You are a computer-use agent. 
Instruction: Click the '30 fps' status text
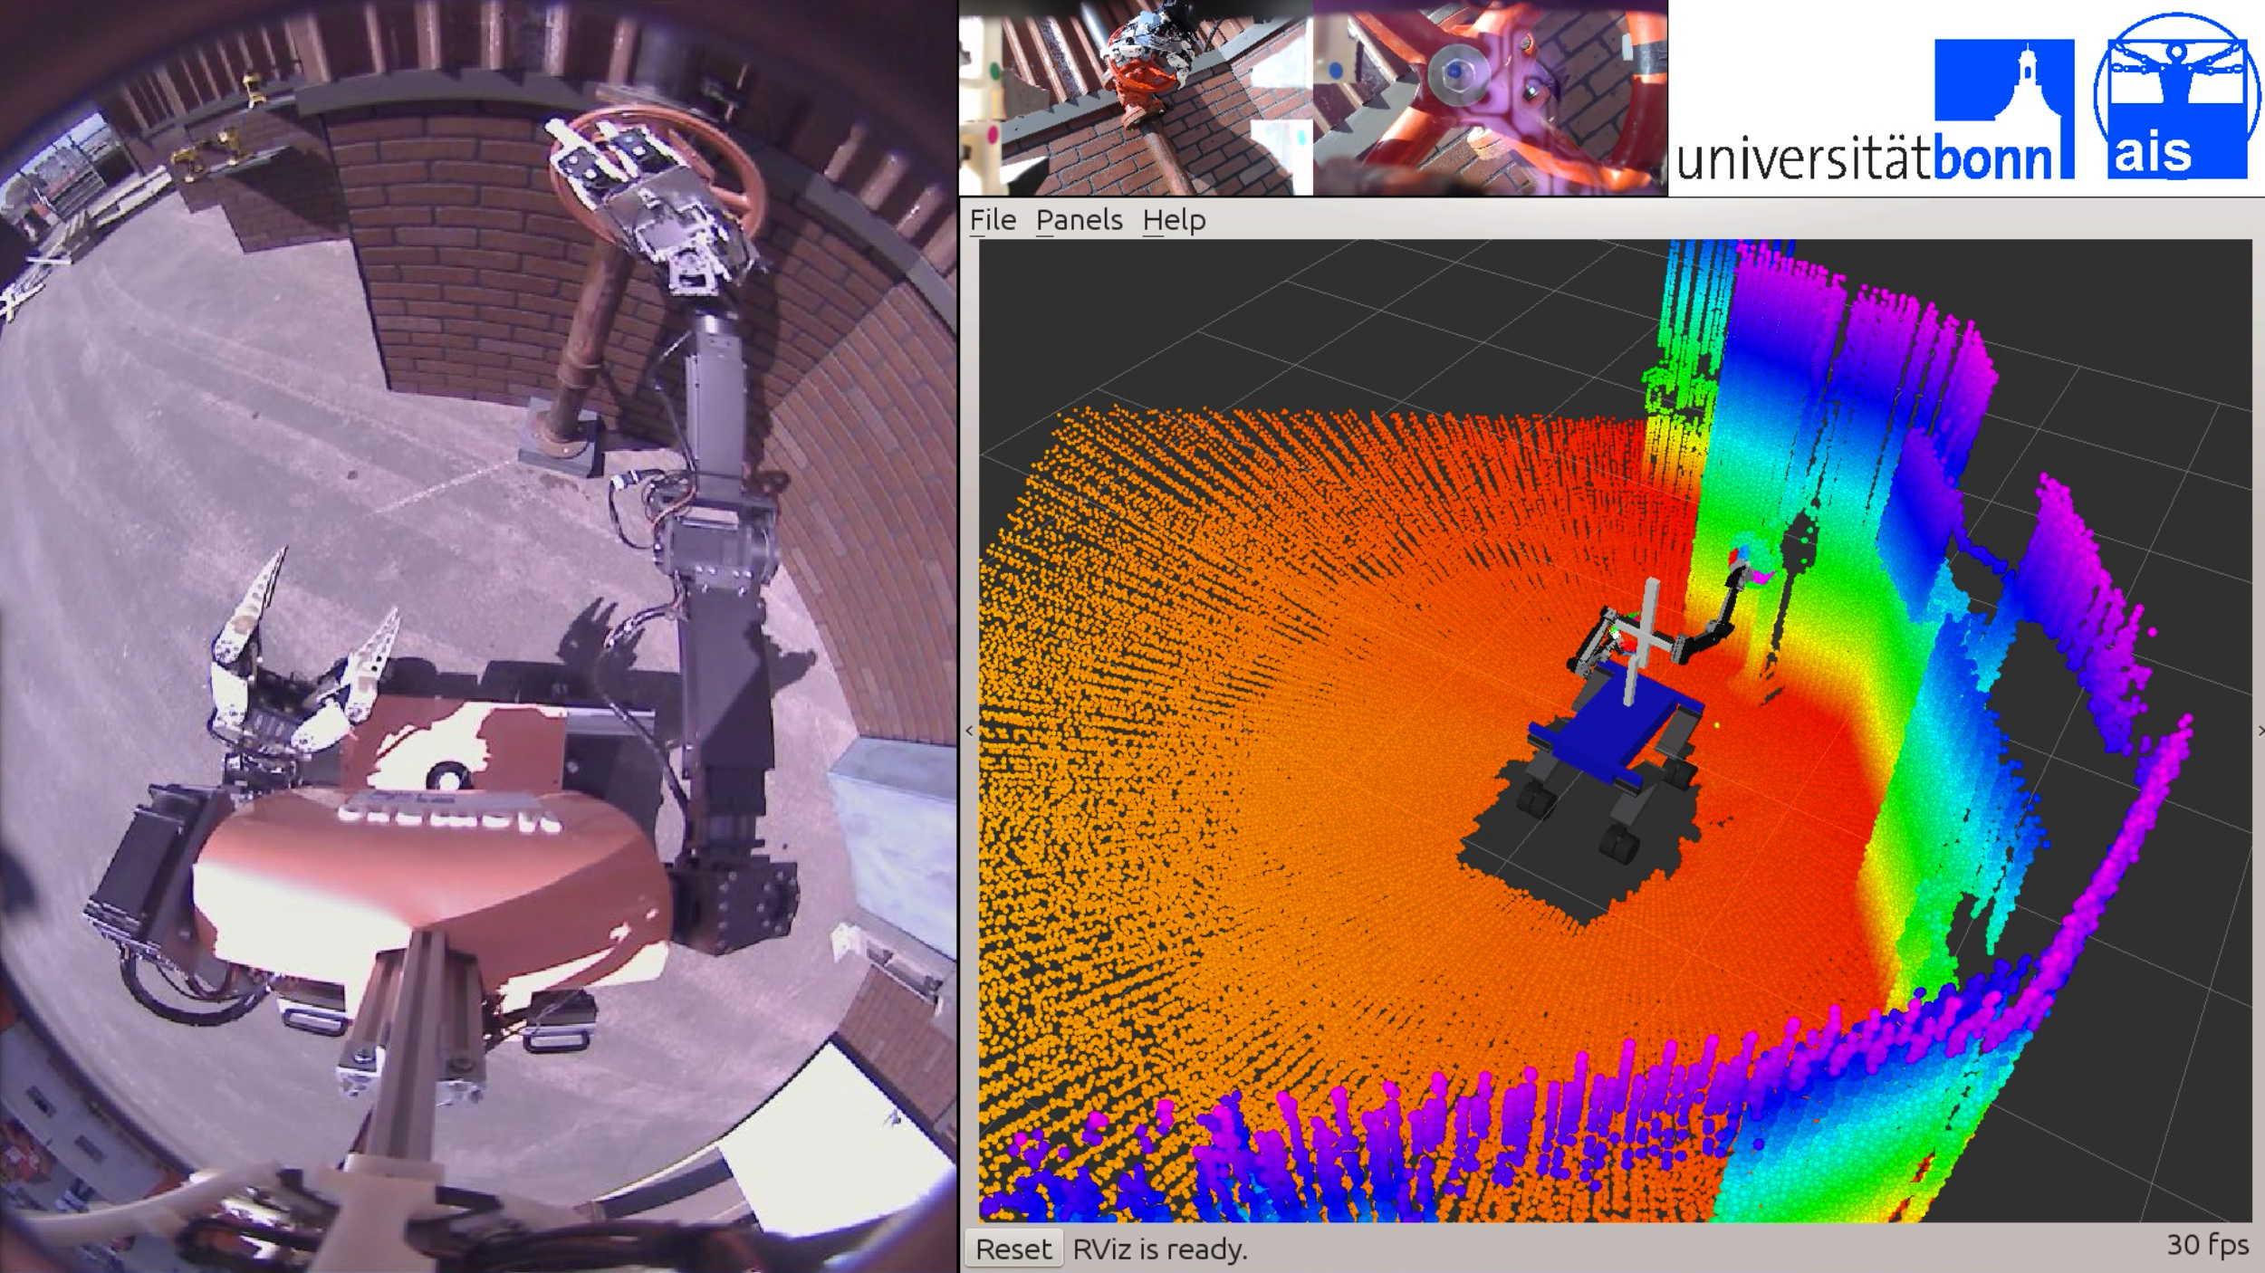pos(2208,1245)
